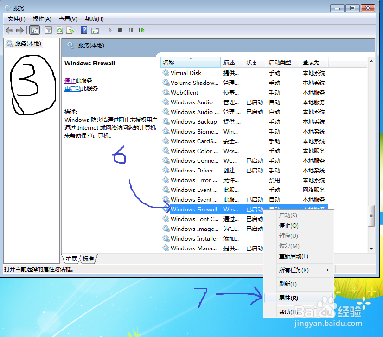Choose 刷新(F) in context menu
The image size is (383, 337).
coord(299,284)
